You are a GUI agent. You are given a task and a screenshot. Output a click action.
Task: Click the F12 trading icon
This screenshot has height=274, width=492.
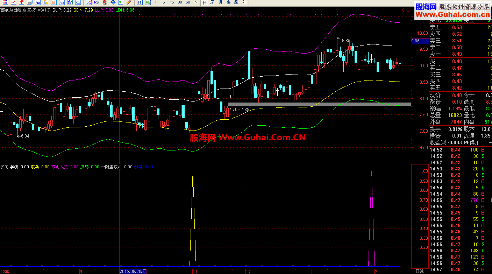click(x=62, y=2)
